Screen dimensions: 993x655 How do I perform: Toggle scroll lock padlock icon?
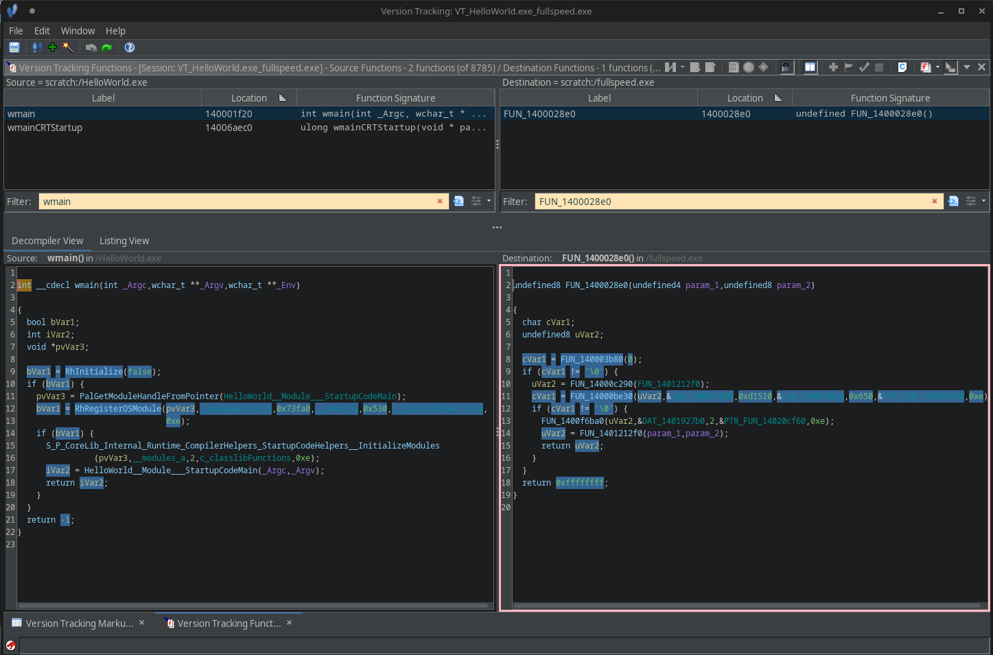click(x=786, y=67)
